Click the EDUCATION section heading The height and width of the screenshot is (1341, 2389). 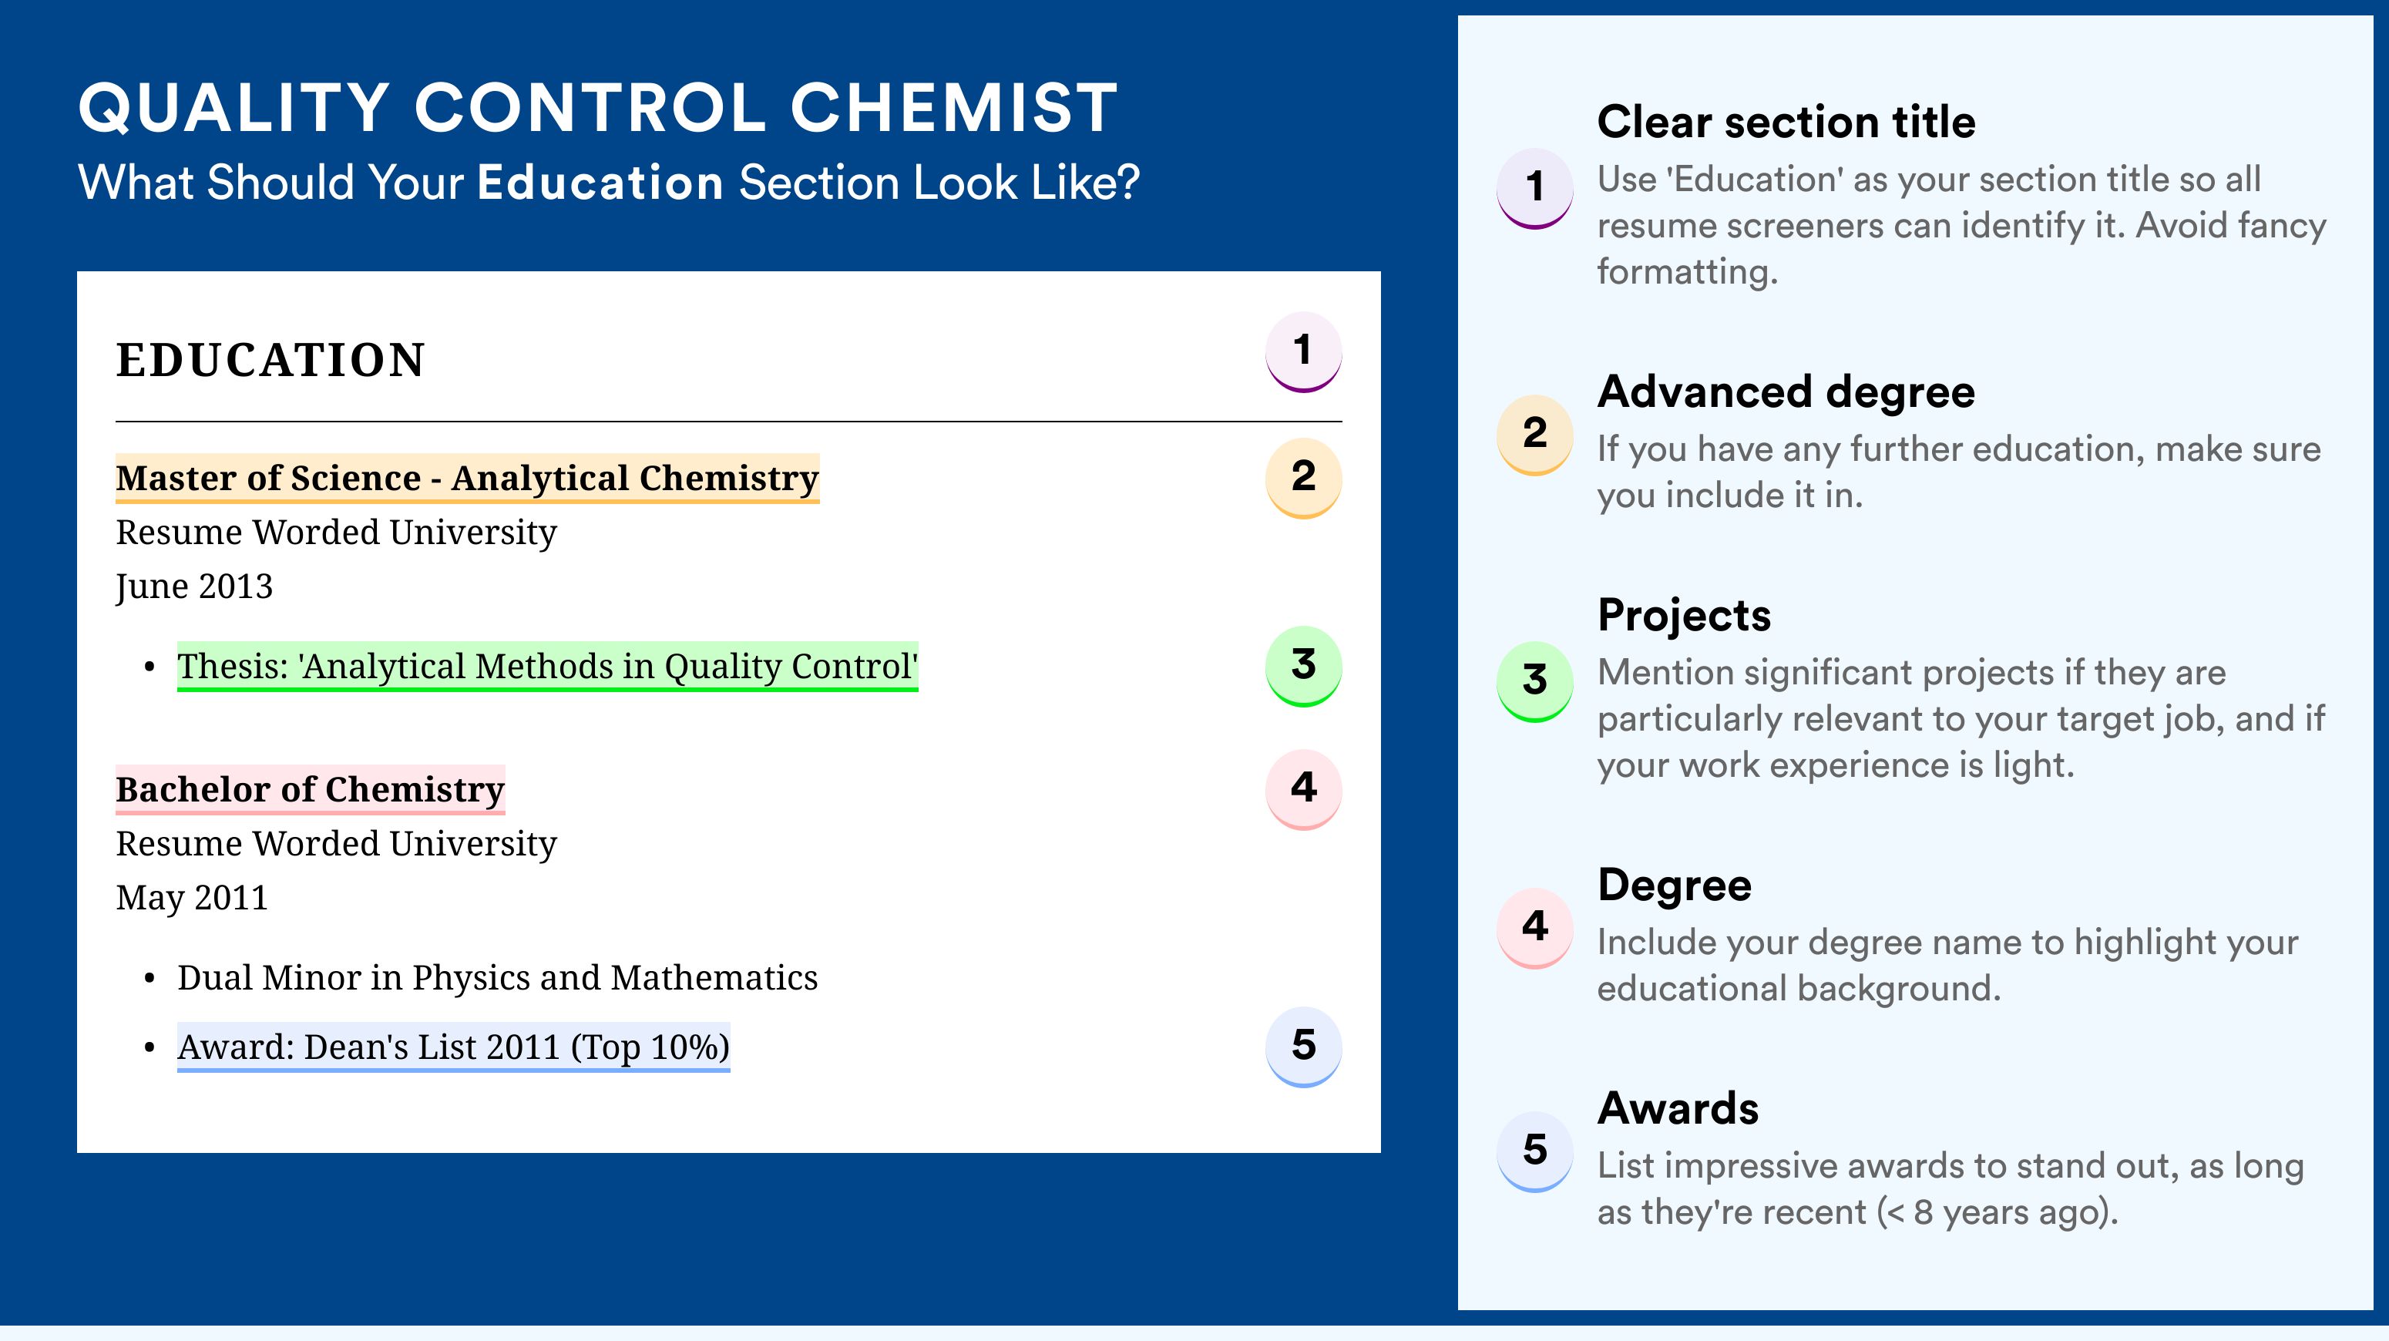tap(270, 360)
